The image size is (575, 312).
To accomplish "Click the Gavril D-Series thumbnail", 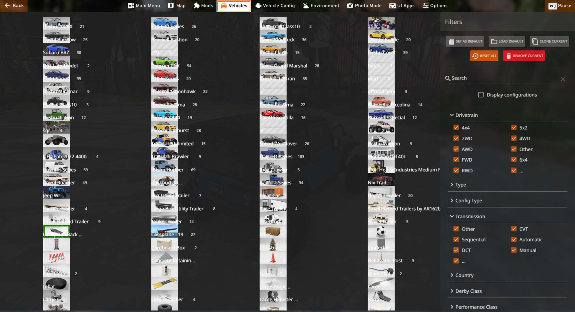I will tap(273, 156).
